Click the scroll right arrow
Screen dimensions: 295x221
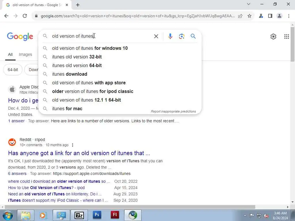288,207
